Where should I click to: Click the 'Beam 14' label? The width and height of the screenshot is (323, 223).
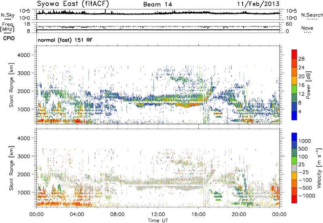[157, 4]
